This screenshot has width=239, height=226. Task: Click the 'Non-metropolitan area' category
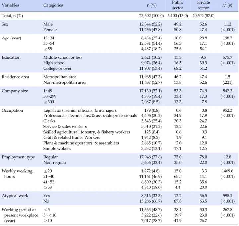pyautogui.click(x=64, y=82)
